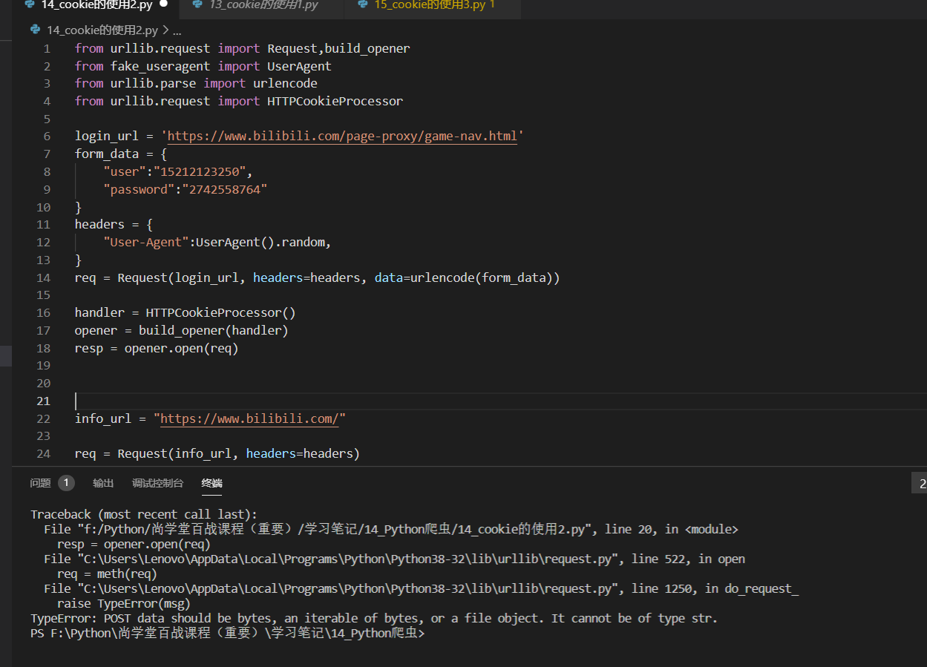
Task: Click the PS terminal prompt line
Action: 228,634
